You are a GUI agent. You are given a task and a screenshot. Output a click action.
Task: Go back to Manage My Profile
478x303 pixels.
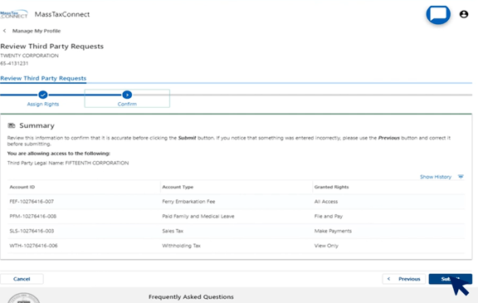point(37,31)
